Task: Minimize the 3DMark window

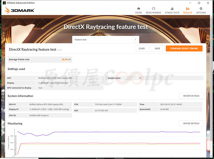Action: (x=190, y=3)
